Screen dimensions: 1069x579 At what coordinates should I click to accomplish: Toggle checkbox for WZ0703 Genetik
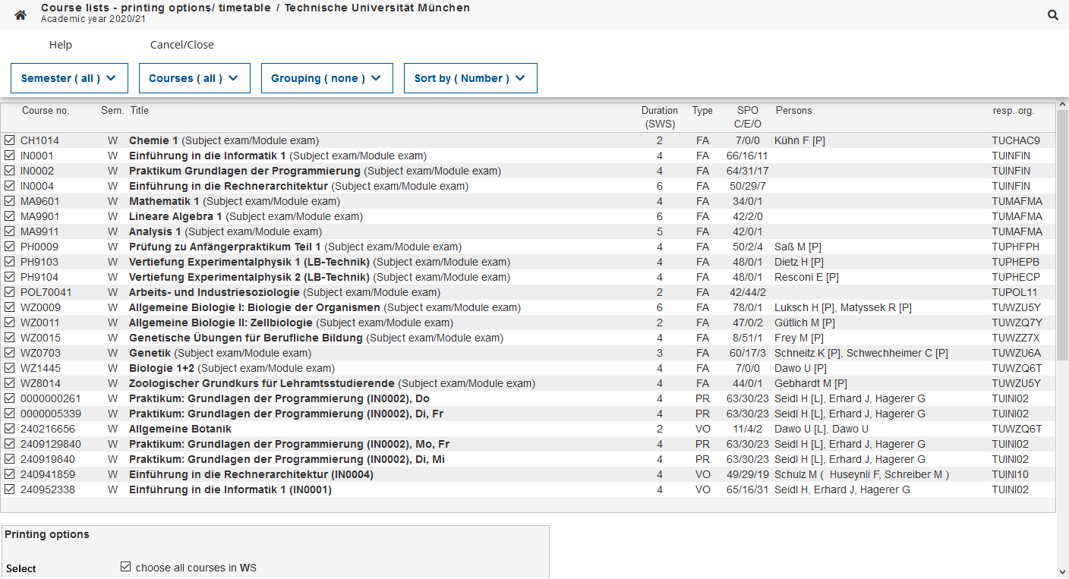click(x=10, y=353)
